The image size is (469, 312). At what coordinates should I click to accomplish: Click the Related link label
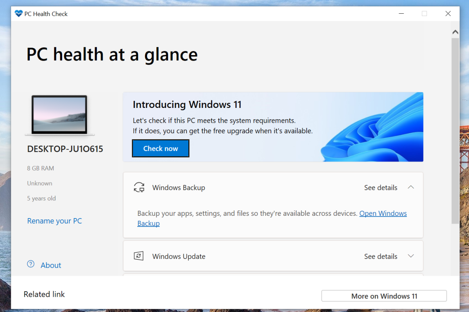point(44,294)
